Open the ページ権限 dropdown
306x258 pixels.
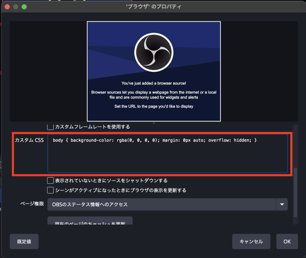coord(167,204)
